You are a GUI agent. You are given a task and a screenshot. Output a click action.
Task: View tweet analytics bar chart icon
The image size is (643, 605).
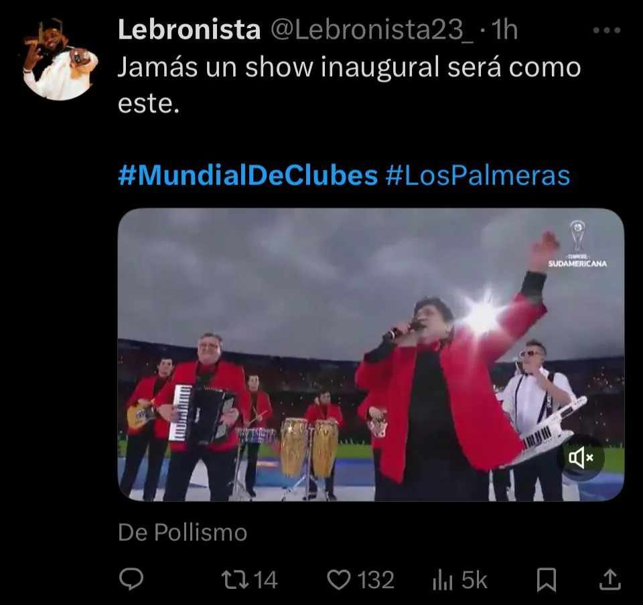coord(443,580)
